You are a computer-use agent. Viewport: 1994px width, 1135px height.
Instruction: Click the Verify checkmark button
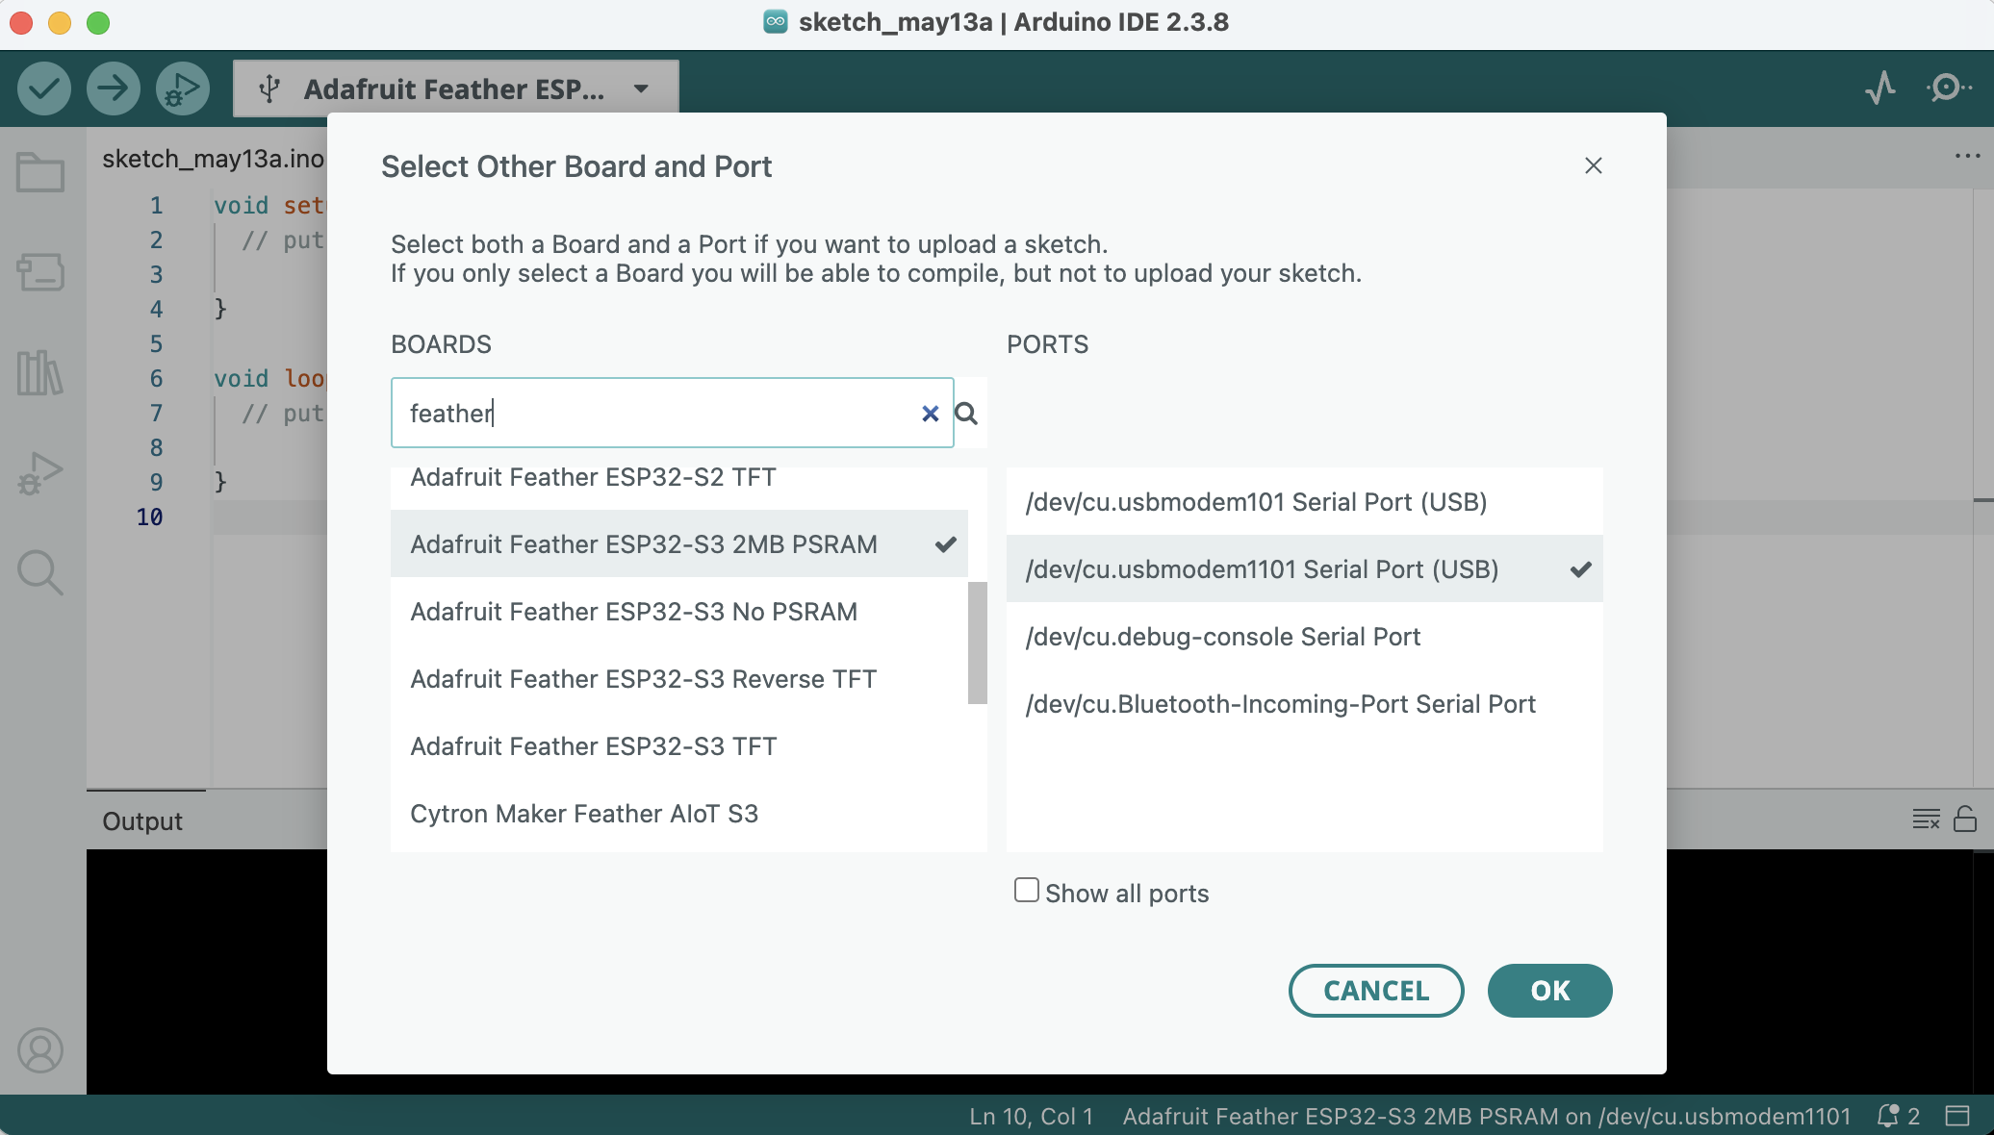click(x=44, y=88)
